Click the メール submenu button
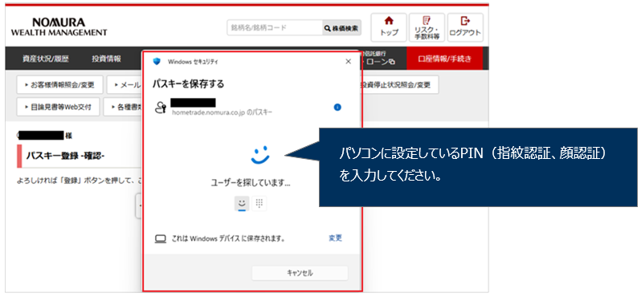 (124, 85)
